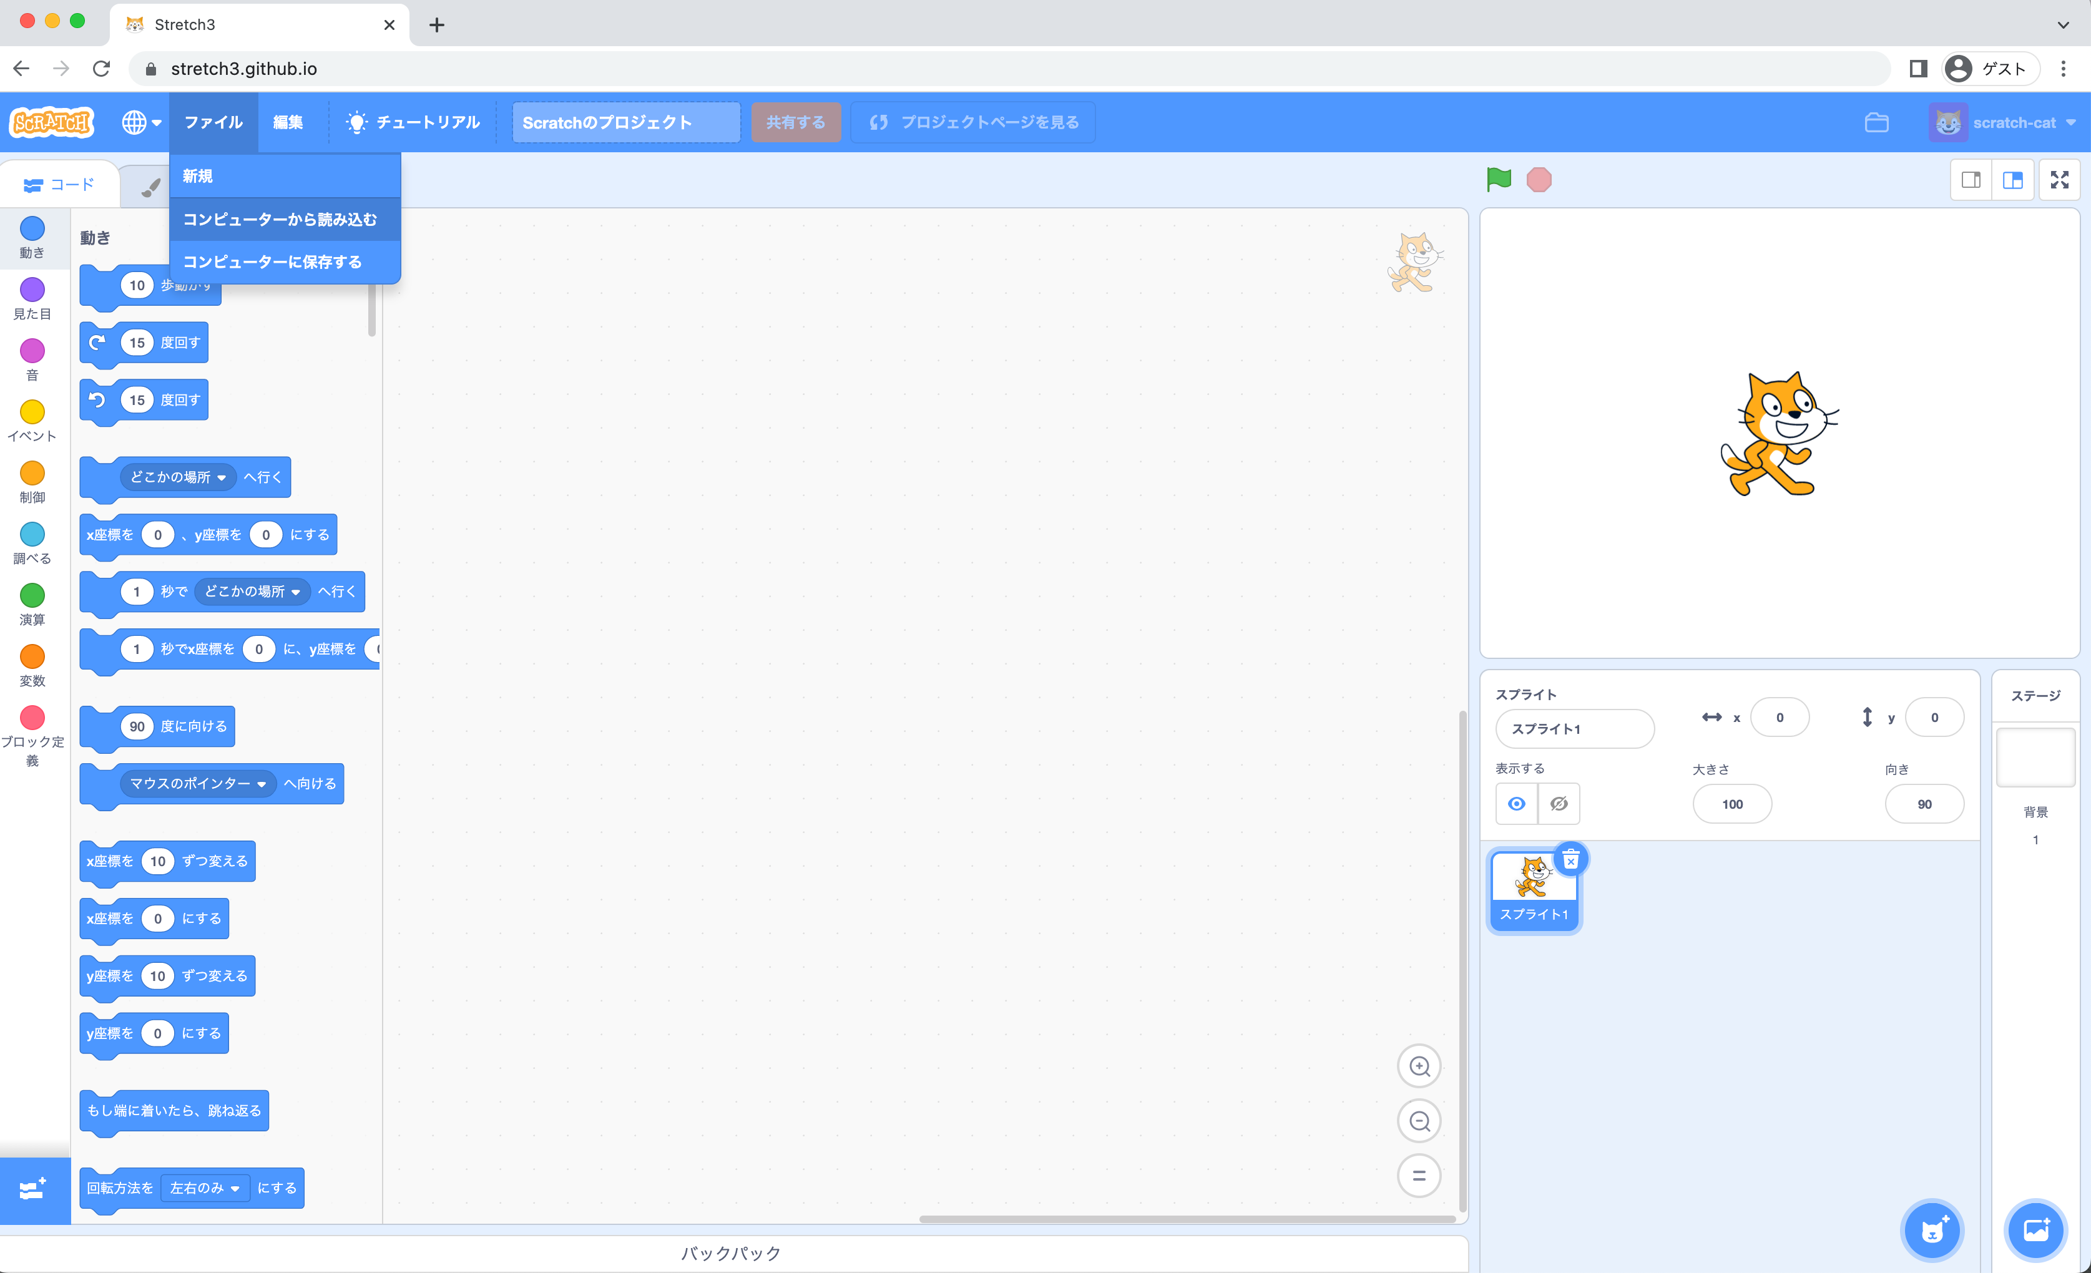Click the choose a backdrop button
This screenshot has width=2091, height=1273.
(x=2035, y=1230)
